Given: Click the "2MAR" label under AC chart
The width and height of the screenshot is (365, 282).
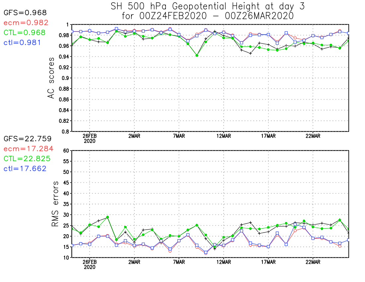Looking at the screenshot, I should [134, 136].
